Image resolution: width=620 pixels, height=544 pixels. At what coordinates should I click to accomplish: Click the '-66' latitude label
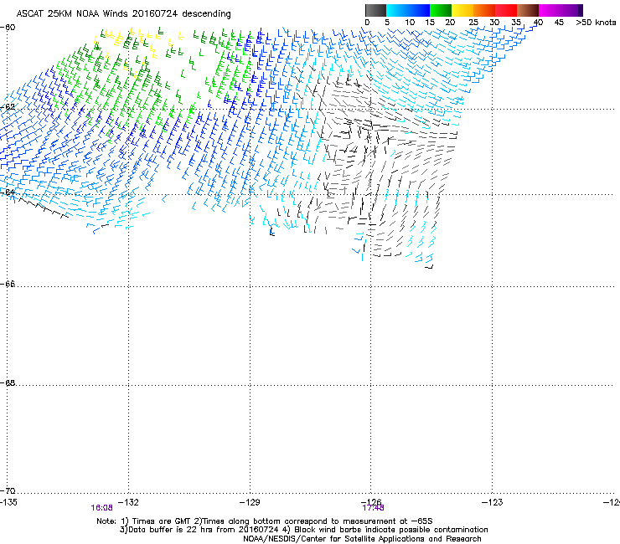tap(8, 284)
